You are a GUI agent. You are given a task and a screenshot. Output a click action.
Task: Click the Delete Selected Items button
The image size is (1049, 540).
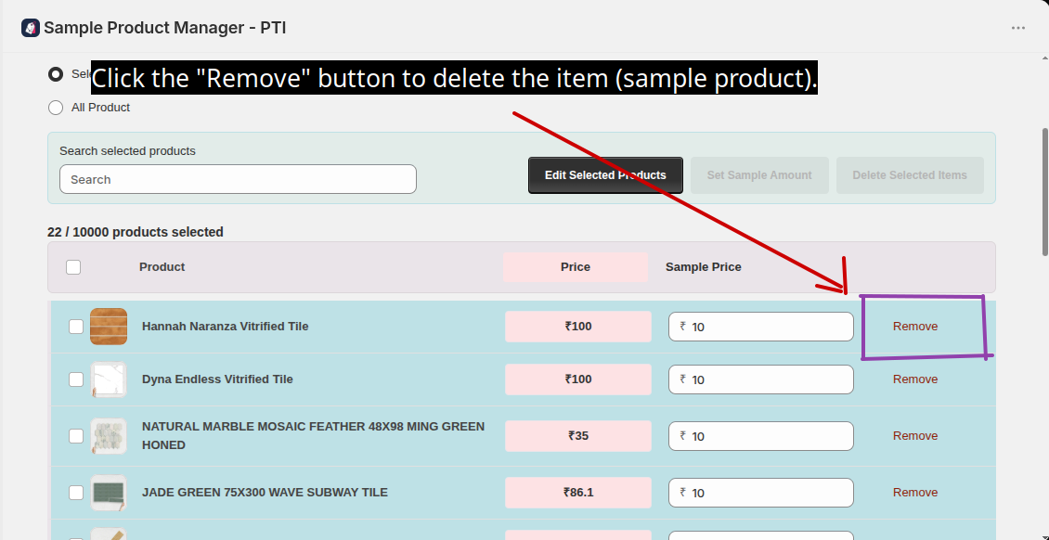[910, 175]
